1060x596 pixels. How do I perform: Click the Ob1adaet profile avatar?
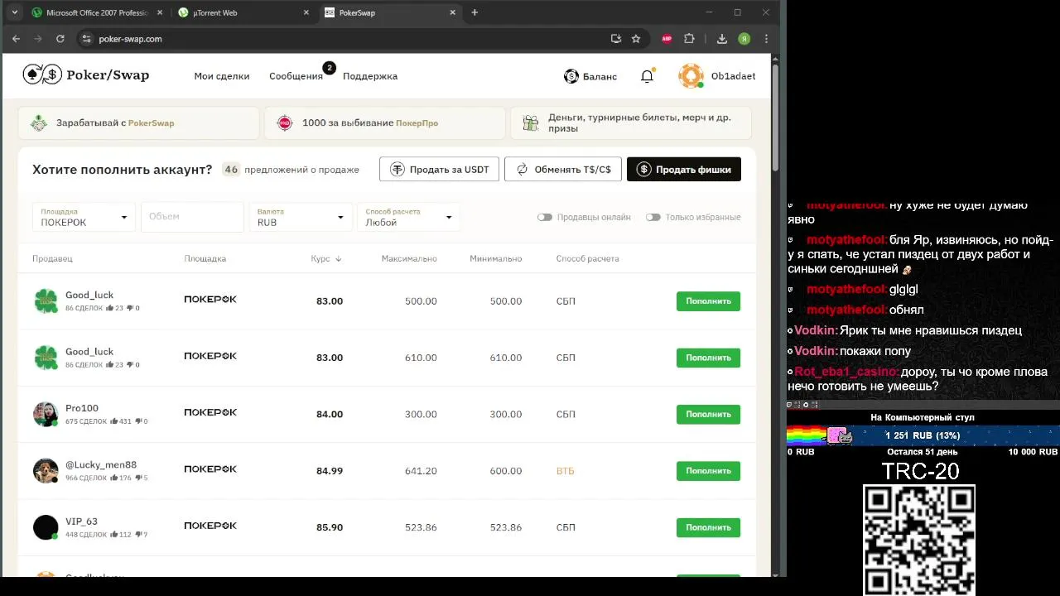[x=691, y=76]
